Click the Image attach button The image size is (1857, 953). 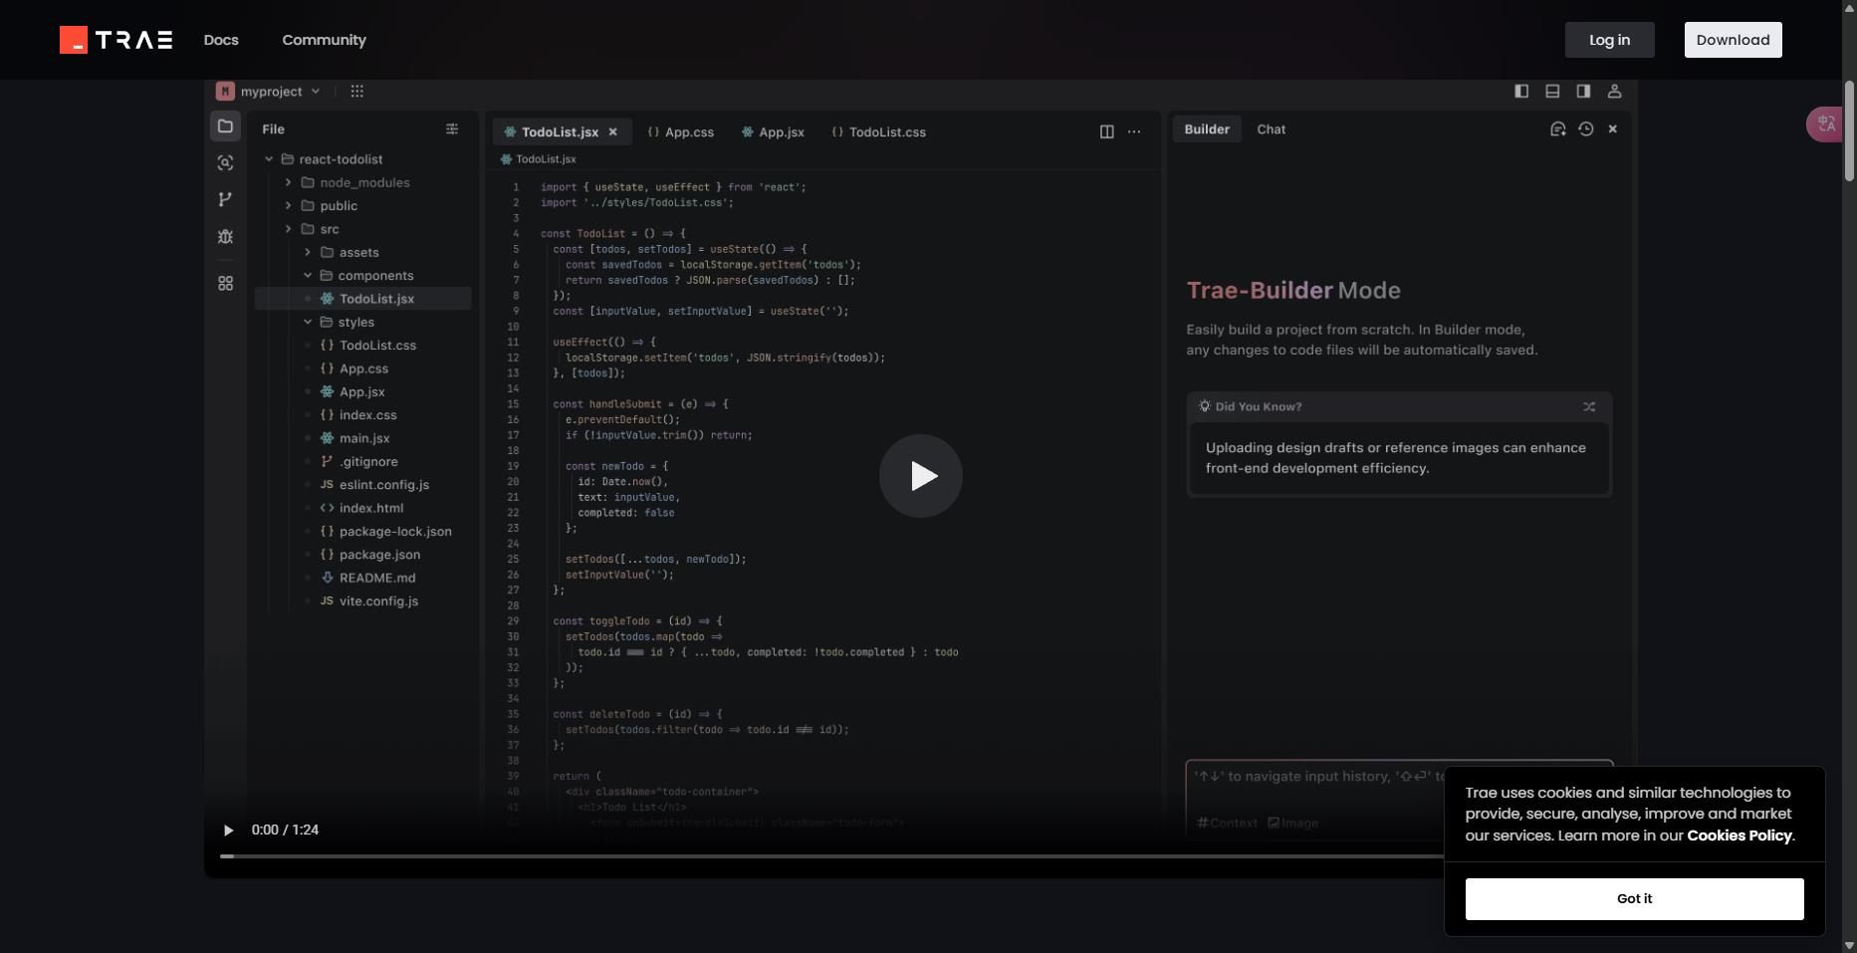click(1292, 823)
